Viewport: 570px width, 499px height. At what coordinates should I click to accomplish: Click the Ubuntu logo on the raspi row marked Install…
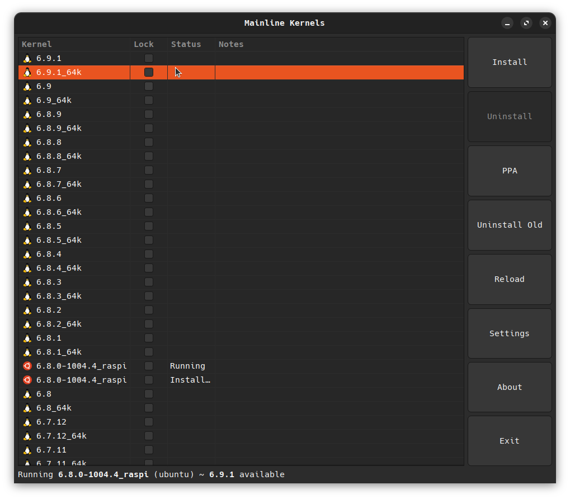tap(27, 380)
